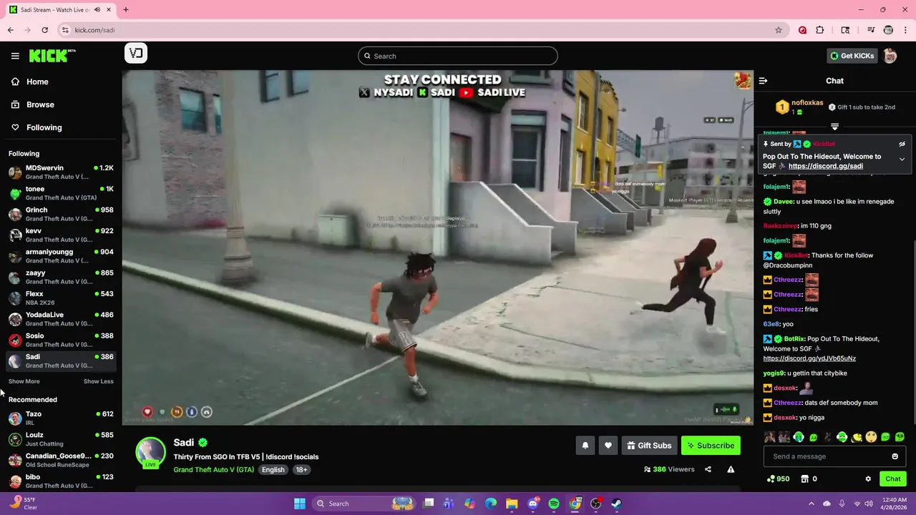The image size is (916, 515).
Task: Open Following in sidebar
Action: (x=61, y=127)
